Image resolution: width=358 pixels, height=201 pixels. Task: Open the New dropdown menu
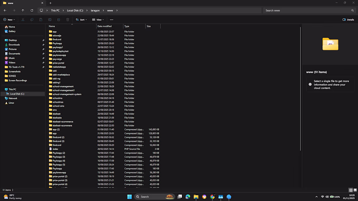click(9, 20)
